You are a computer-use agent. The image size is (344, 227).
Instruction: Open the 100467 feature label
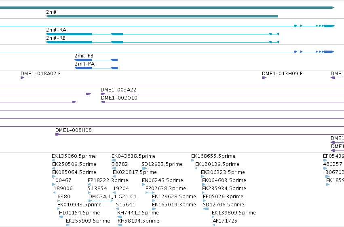62,180
